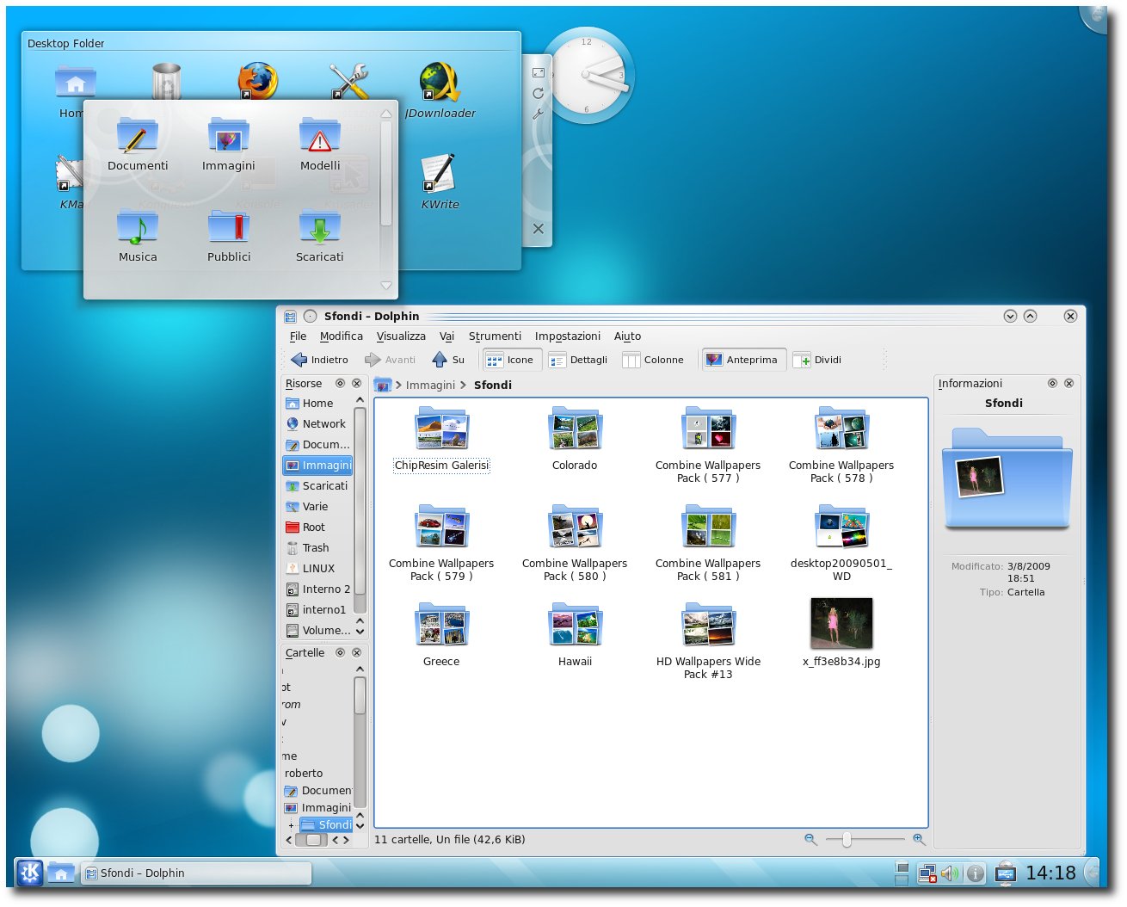This screenshot has width=1127, height=907.
Task: Open Trash in the Risorse panel
Action: (317, 548)
